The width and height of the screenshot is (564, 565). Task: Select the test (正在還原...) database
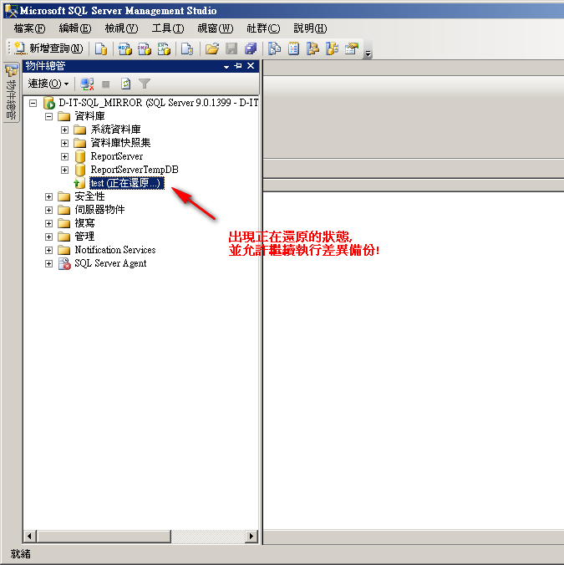[126, 183]
